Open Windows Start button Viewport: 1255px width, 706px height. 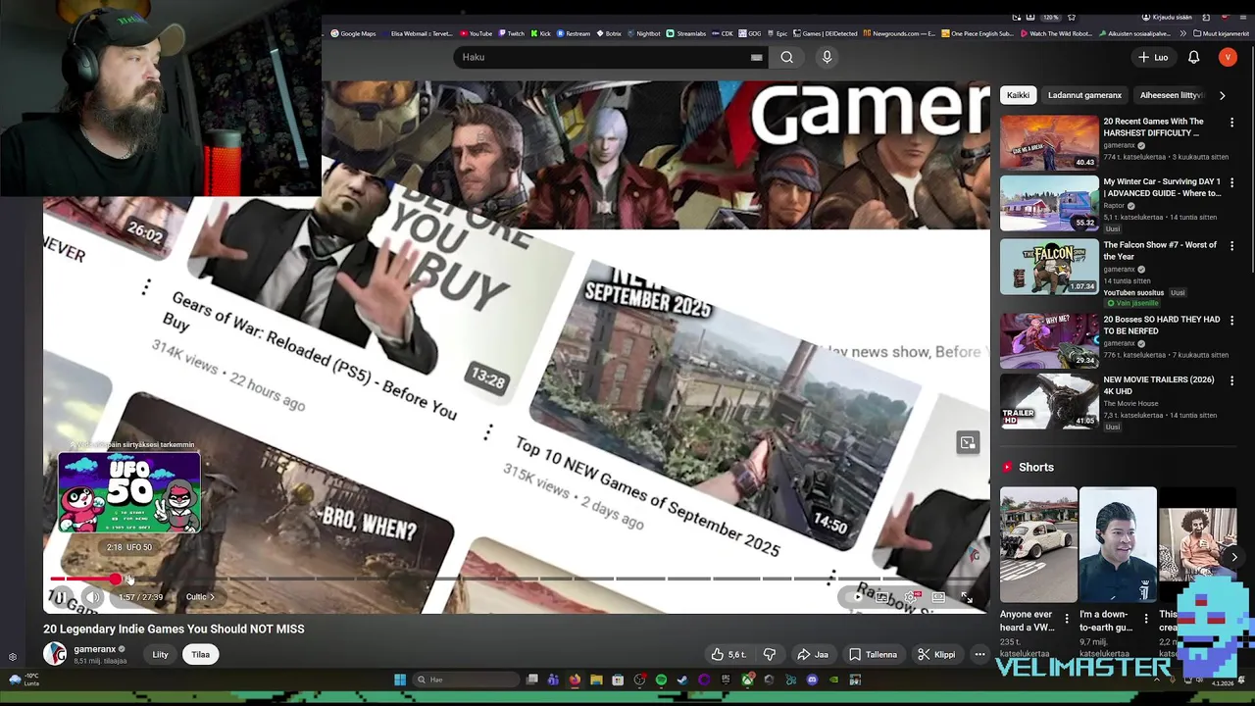click(400, 680)
